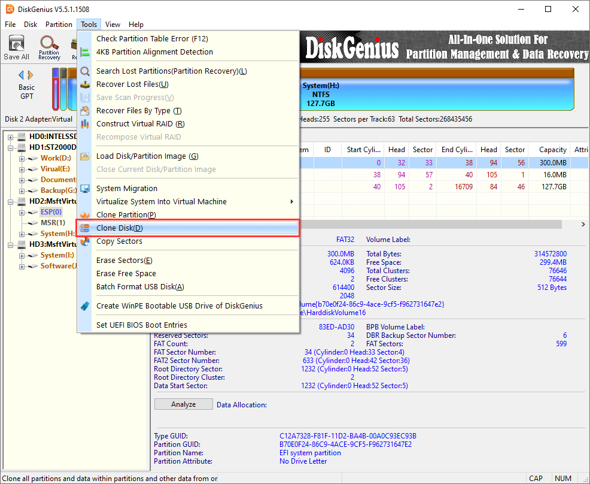
Task: Expand the Virual(E:) partition node
Action: tap(22, 170)
